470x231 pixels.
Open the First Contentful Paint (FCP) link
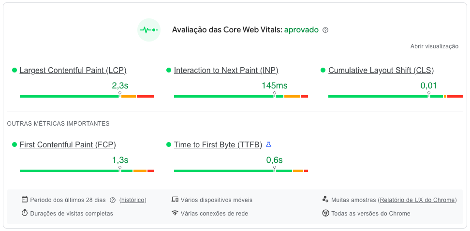pyautogui.click(x=68, y=144)
